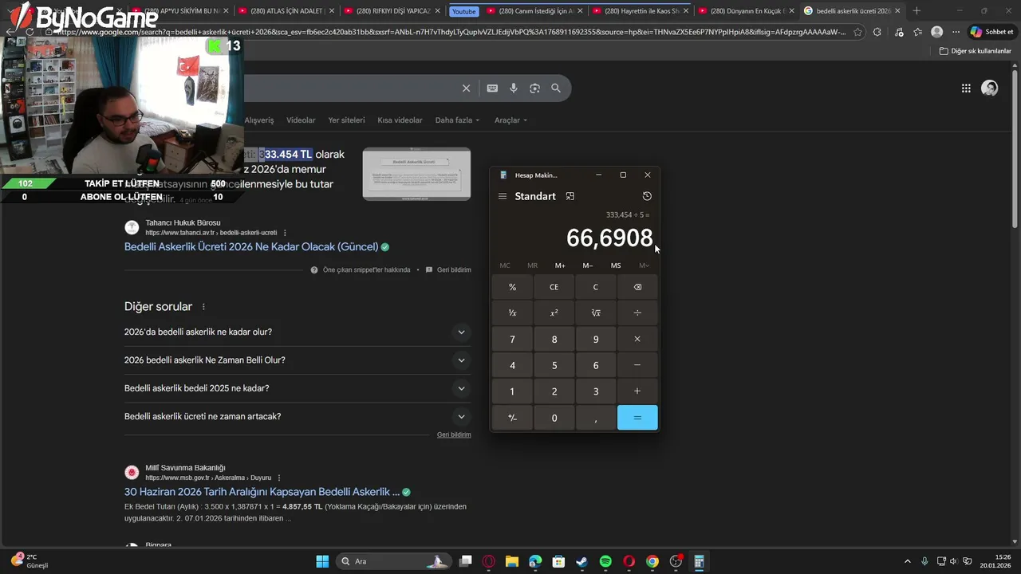Screen dimensions: 1021x574
Task: Open Microsoft Store from the taskbar
Action: [x=559, y=561]
